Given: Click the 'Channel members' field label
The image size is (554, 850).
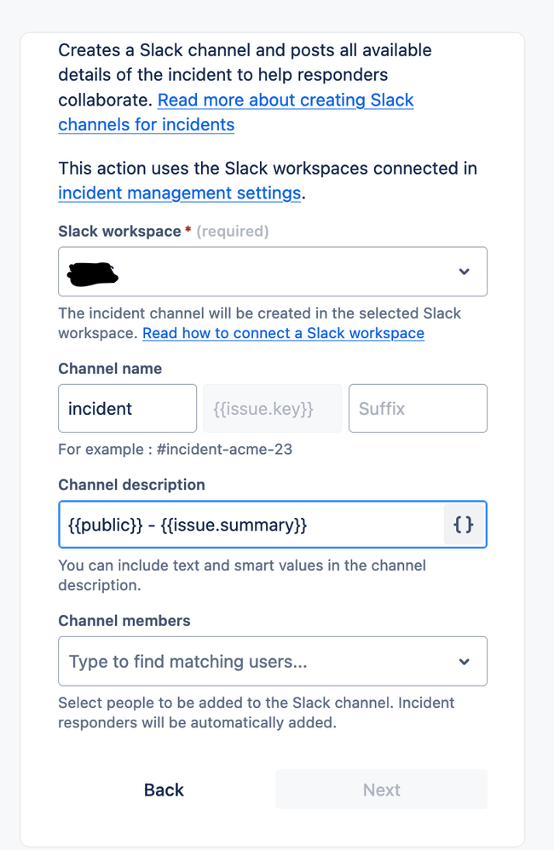Looking at the screenshot, I should (x=124, y=621).
